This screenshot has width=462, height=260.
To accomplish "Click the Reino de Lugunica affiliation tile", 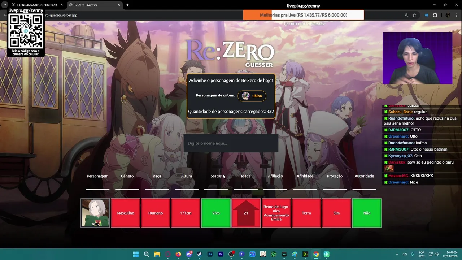I will 276,213.
